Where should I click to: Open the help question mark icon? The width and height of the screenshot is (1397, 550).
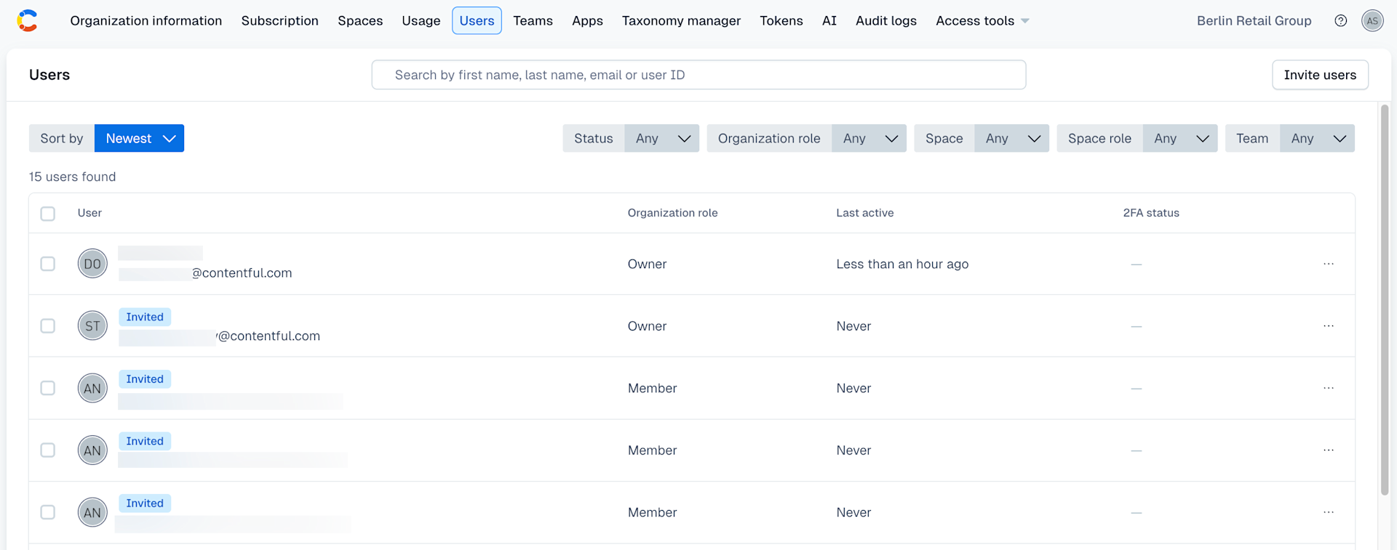tap(1340, 20)
